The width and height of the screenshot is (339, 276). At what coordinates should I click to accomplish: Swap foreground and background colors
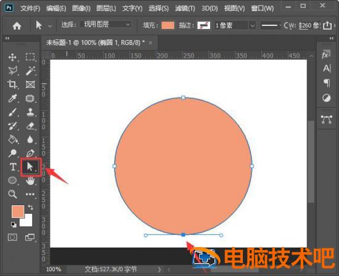tap(30, 208)
